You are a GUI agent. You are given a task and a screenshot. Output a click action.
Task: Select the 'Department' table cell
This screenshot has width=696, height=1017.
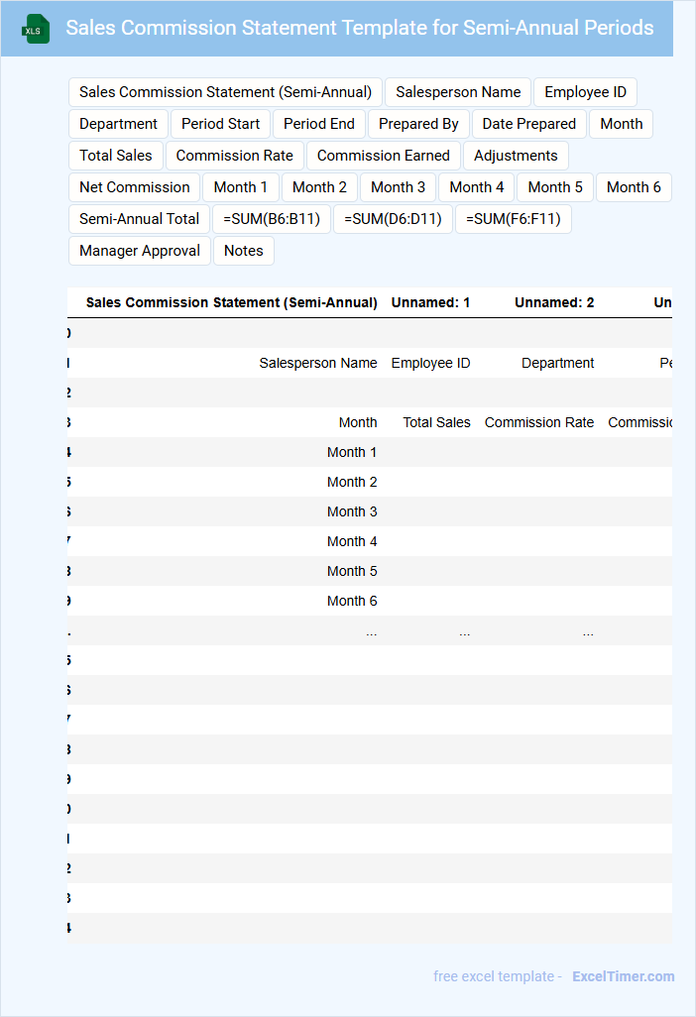(558, 363)
